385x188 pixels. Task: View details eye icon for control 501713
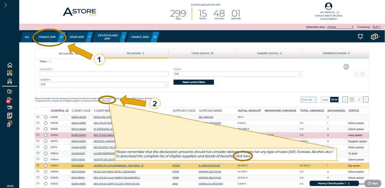(38, 141)
